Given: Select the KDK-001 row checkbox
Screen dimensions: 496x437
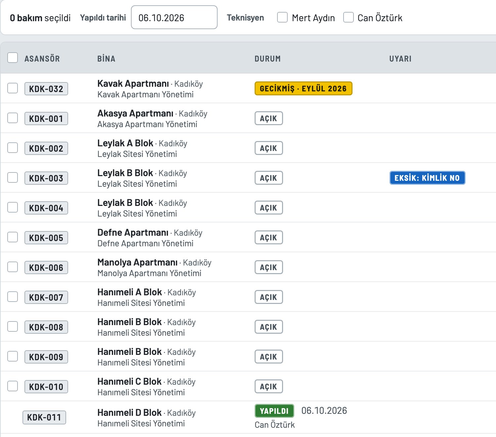Looking at the screenshot, I should [x=13, y=118].
